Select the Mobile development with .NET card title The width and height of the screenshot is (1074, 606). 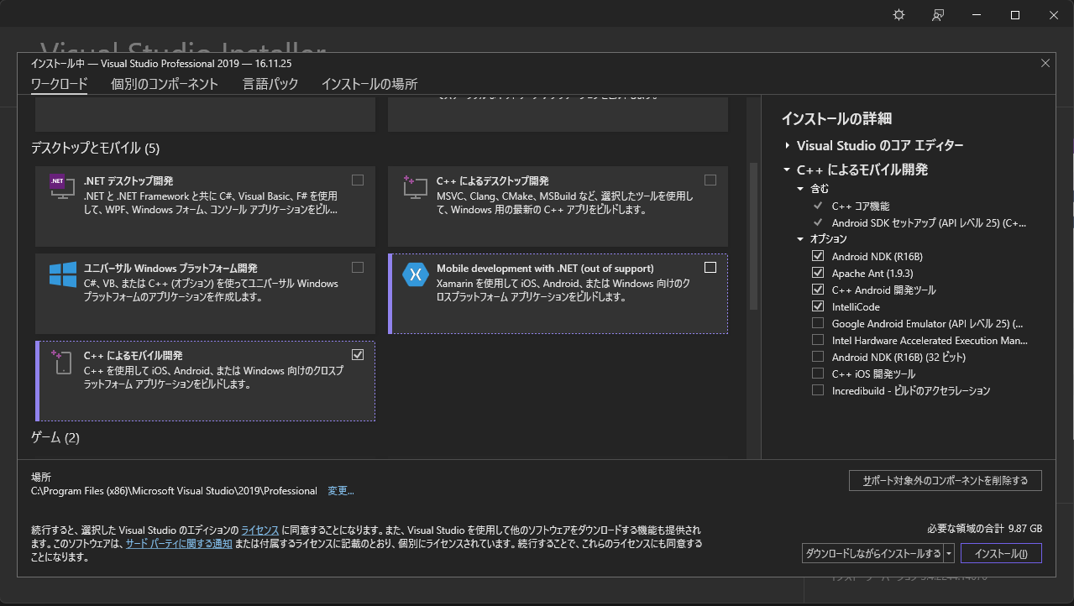(545, 269)
